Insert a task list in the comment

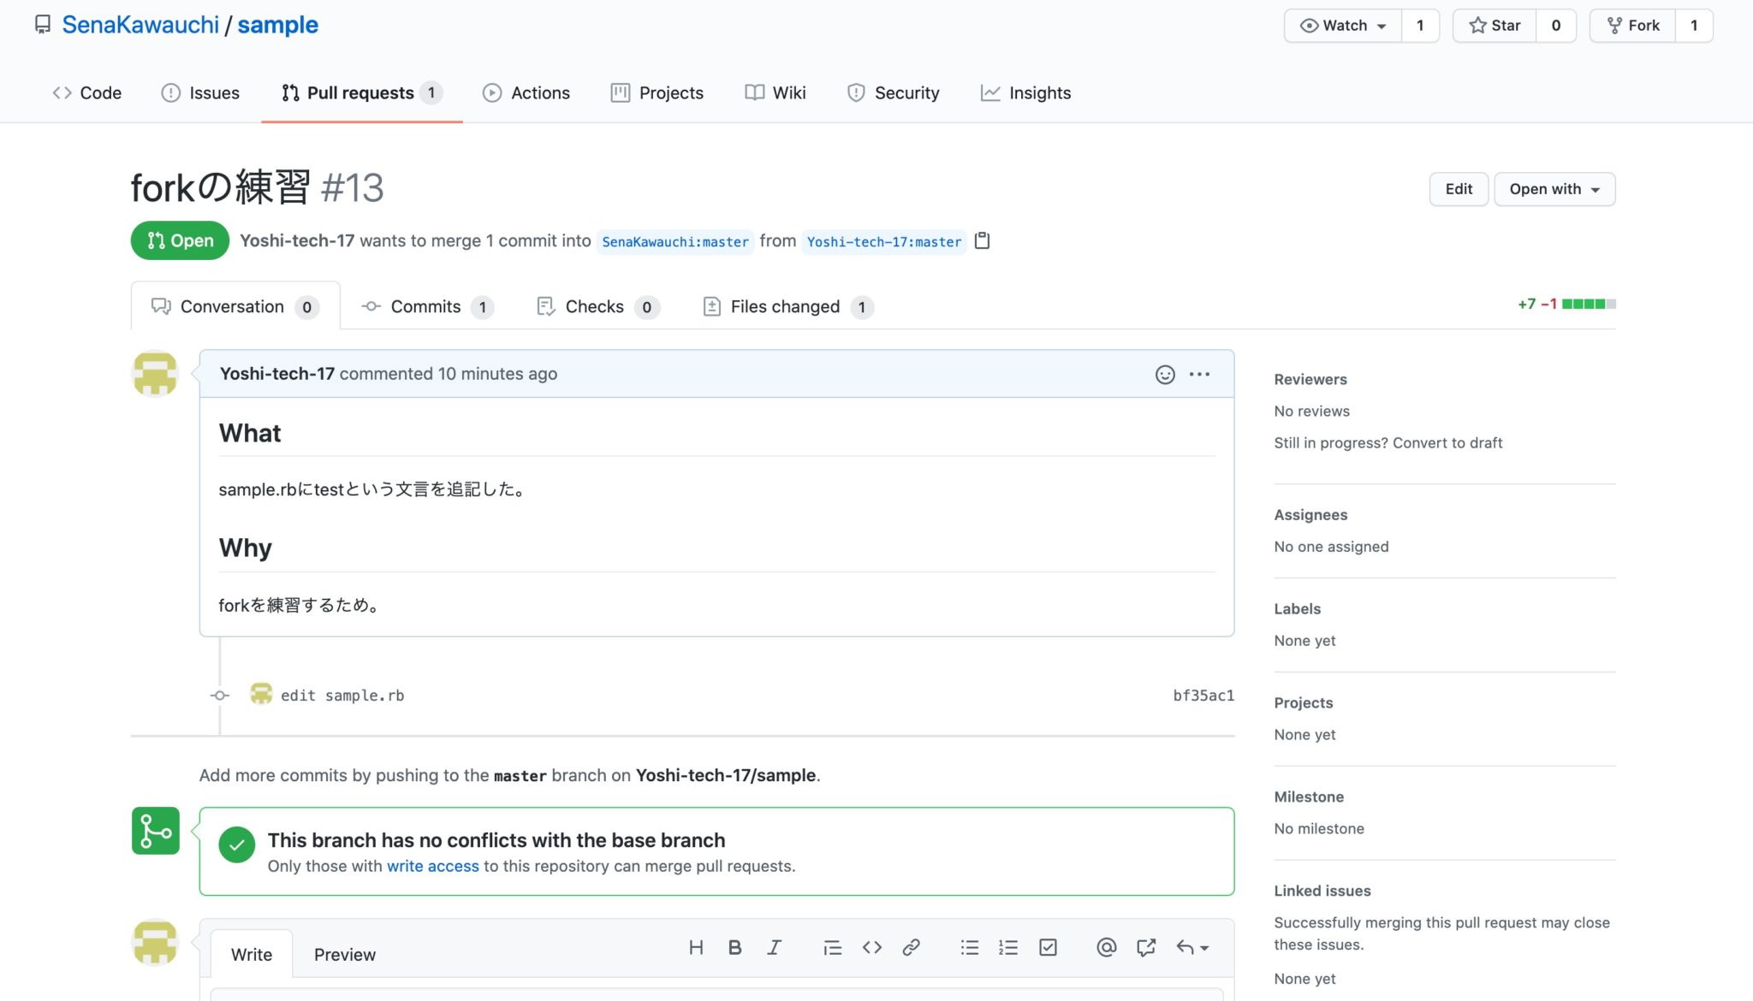[x=1048, y=947]
